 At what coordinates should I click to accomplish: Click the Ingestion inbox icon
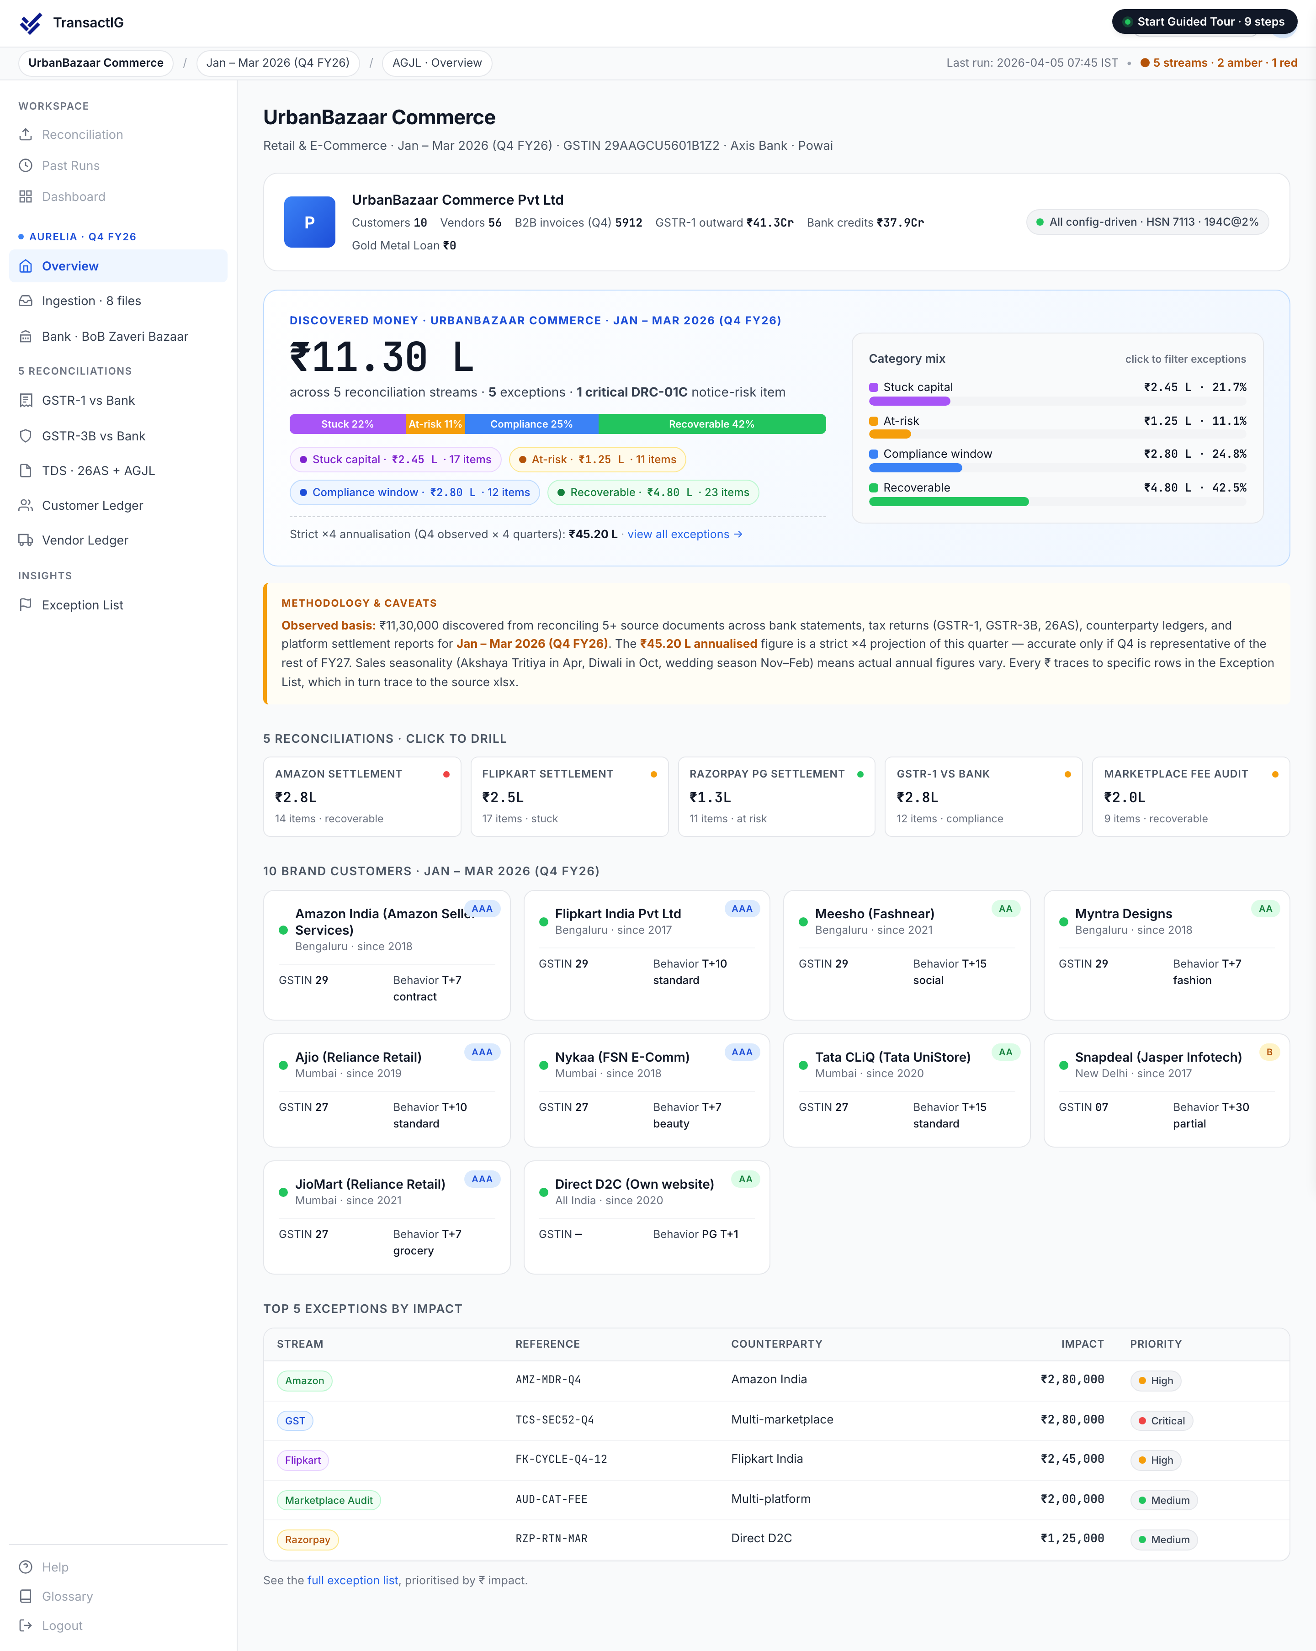coord(26,301)
